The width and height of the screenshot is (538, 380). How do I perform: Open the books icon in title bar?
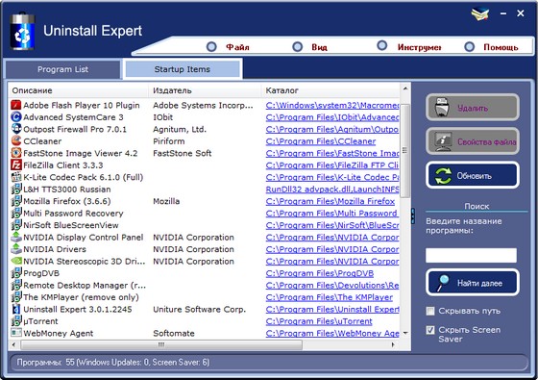click(480, 13)
